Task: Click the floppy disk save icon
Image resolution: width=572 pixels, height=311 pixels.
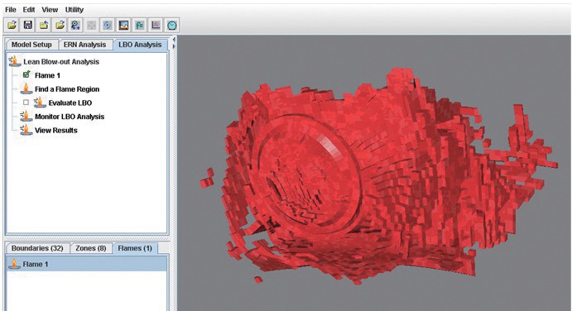Action: [x=28, y=25]
